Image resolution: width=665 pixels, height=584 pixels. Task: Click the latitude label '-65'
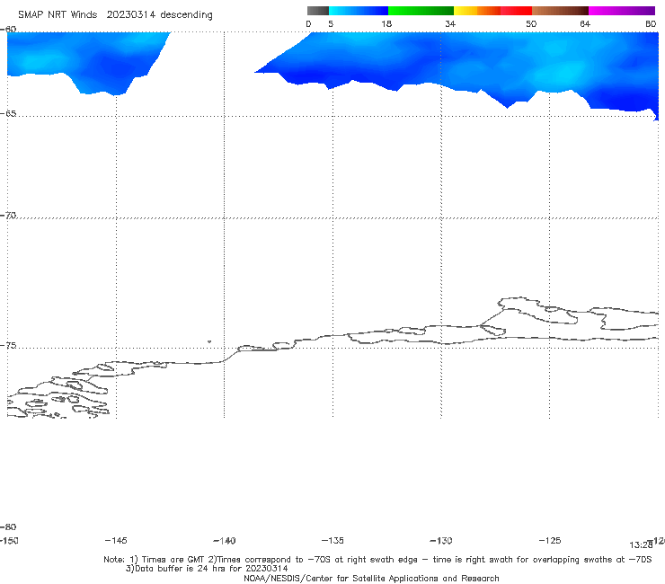[8, 114]
